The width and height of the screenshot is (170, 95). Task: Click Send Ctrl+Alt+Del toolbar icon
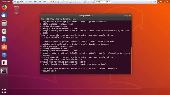pyautogui.click(x=58, y=2)
